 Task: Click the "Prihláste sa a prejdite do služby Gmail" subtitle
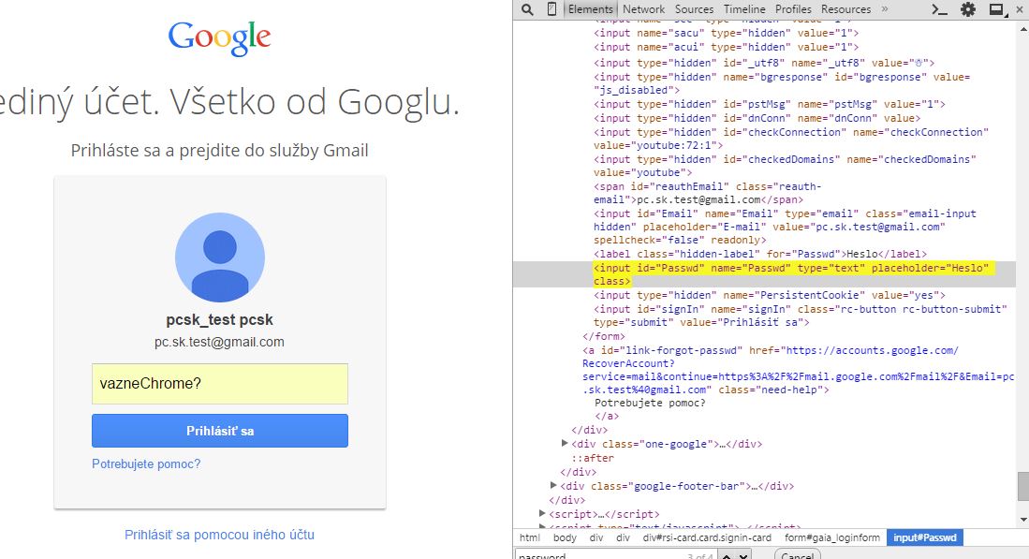(x=219, y=150)
